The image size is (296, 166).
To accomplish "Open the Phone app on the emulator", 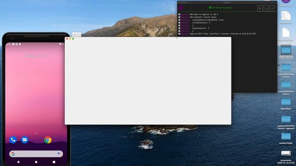I will click(13, 140).
